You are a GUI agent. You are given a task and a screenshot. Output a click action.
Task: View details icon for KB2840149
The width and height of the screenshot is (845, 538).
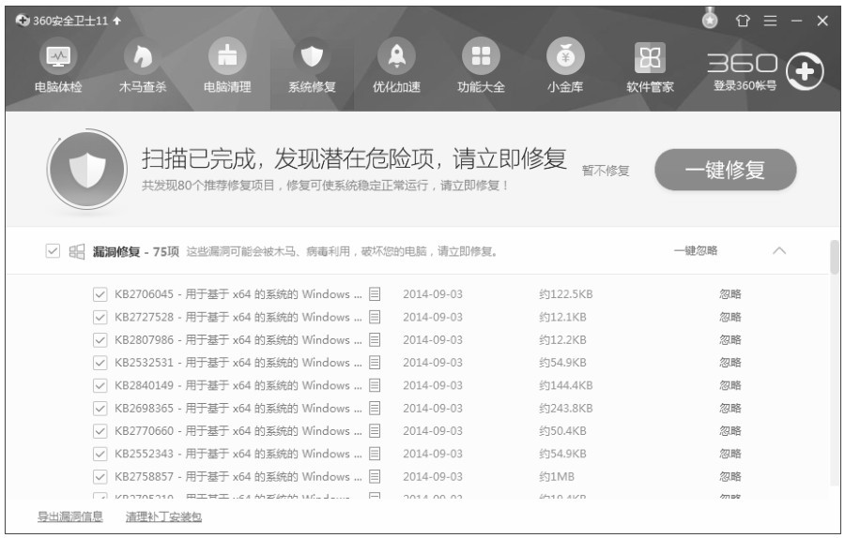(375, 385)
